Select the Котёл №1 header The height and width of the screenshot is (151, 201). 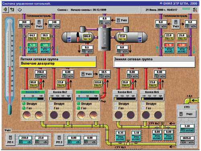(x=33, y=92)
